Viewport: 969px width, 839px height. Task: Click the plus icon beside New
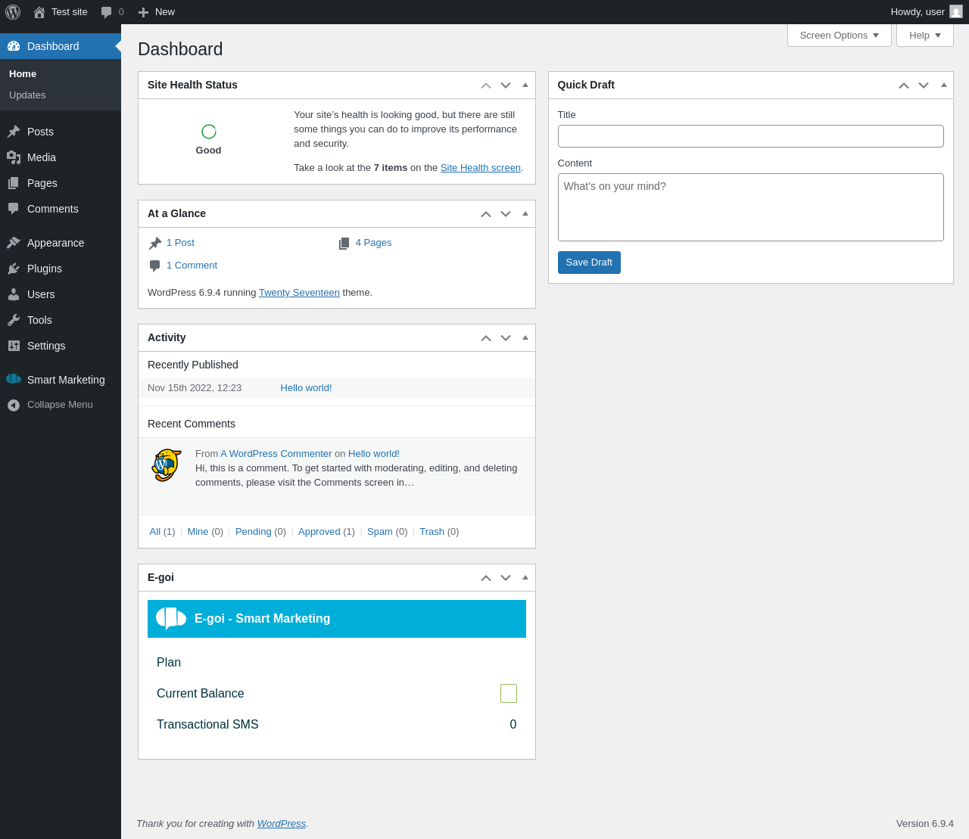pos(143,12)
